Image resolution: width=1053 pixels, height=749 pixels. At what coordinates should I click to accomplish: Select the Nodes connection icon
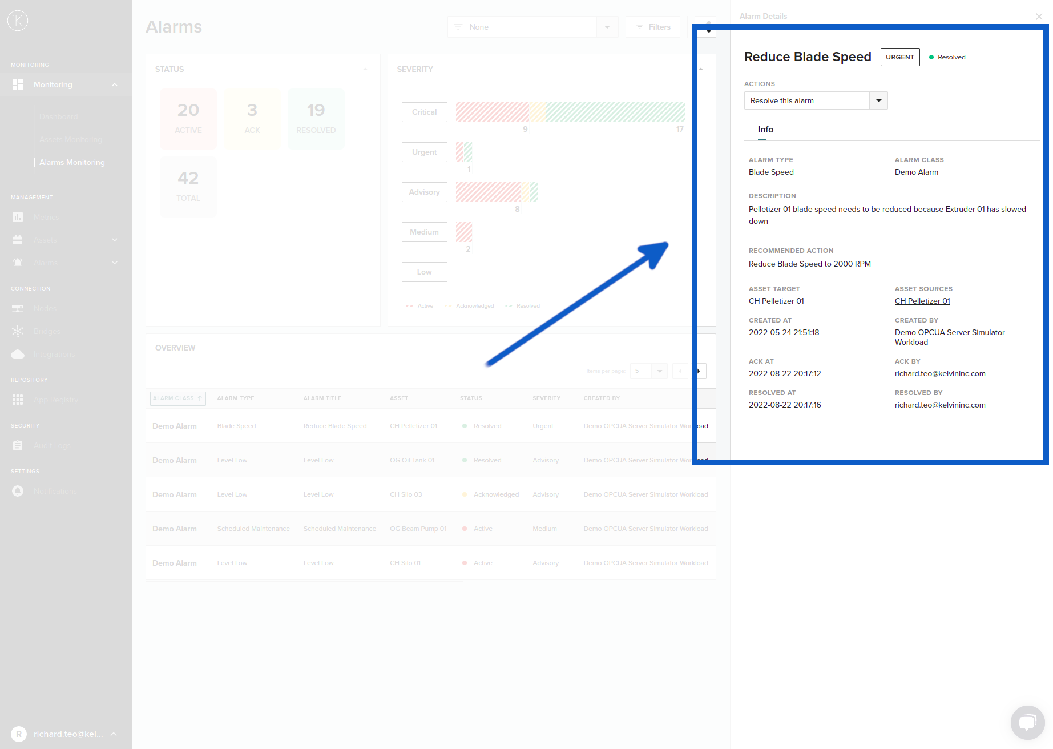[18, 308]
